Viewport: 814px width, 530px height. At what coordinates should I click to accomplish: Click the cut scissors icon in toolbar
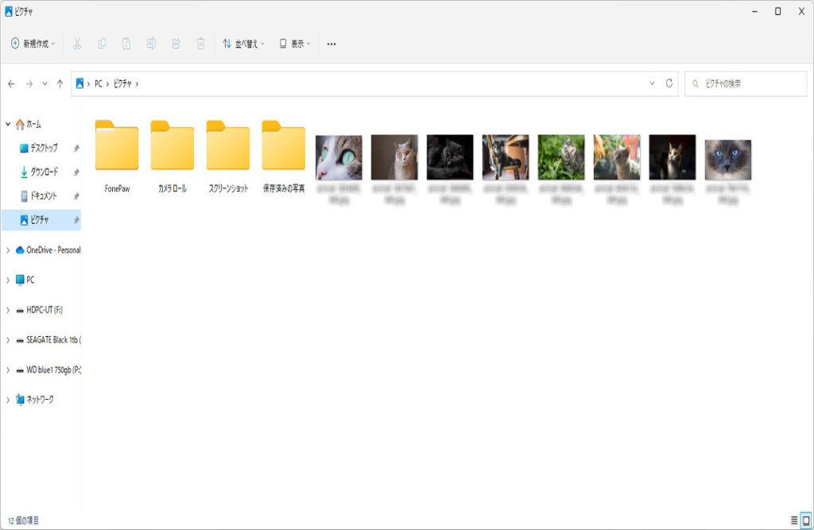pyautogui.click(x=77, y=44)
